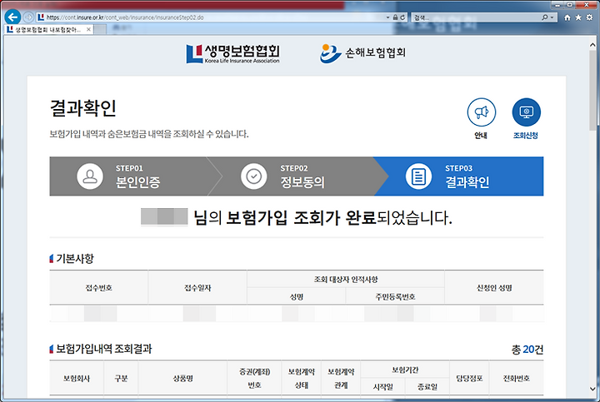Viewport: 600px width, 402px height.
Task: Open the search provider dropdown arrow
Action: [552, 17]
